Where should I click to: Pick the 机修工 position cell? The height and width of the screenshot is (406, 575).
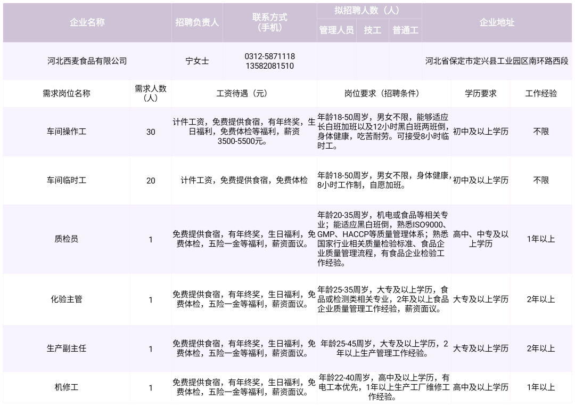coord(67,387)
